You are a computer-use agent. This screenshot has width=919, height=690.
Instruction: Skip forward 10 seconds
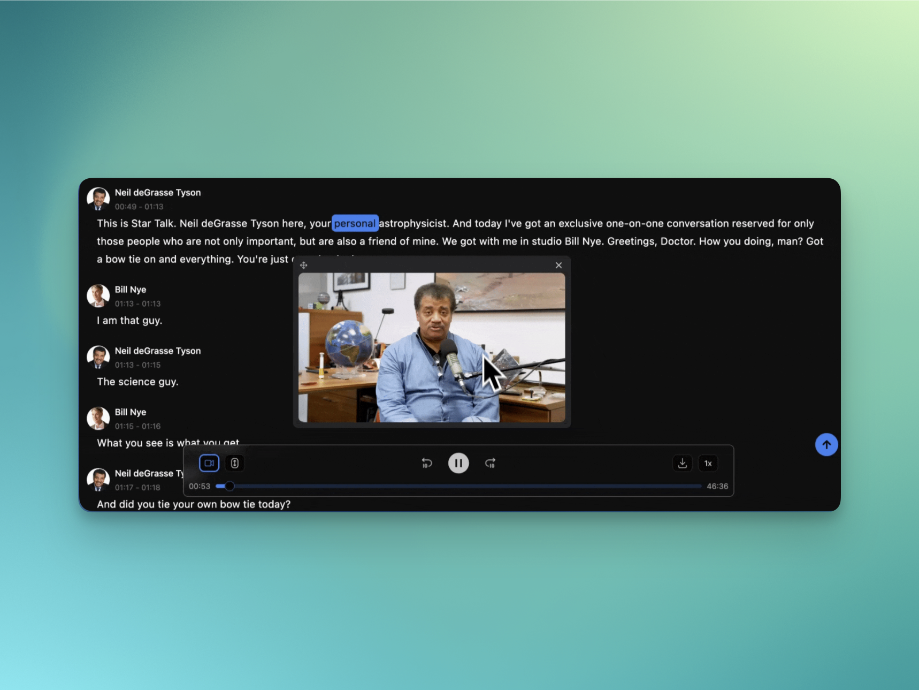point(490,463)
